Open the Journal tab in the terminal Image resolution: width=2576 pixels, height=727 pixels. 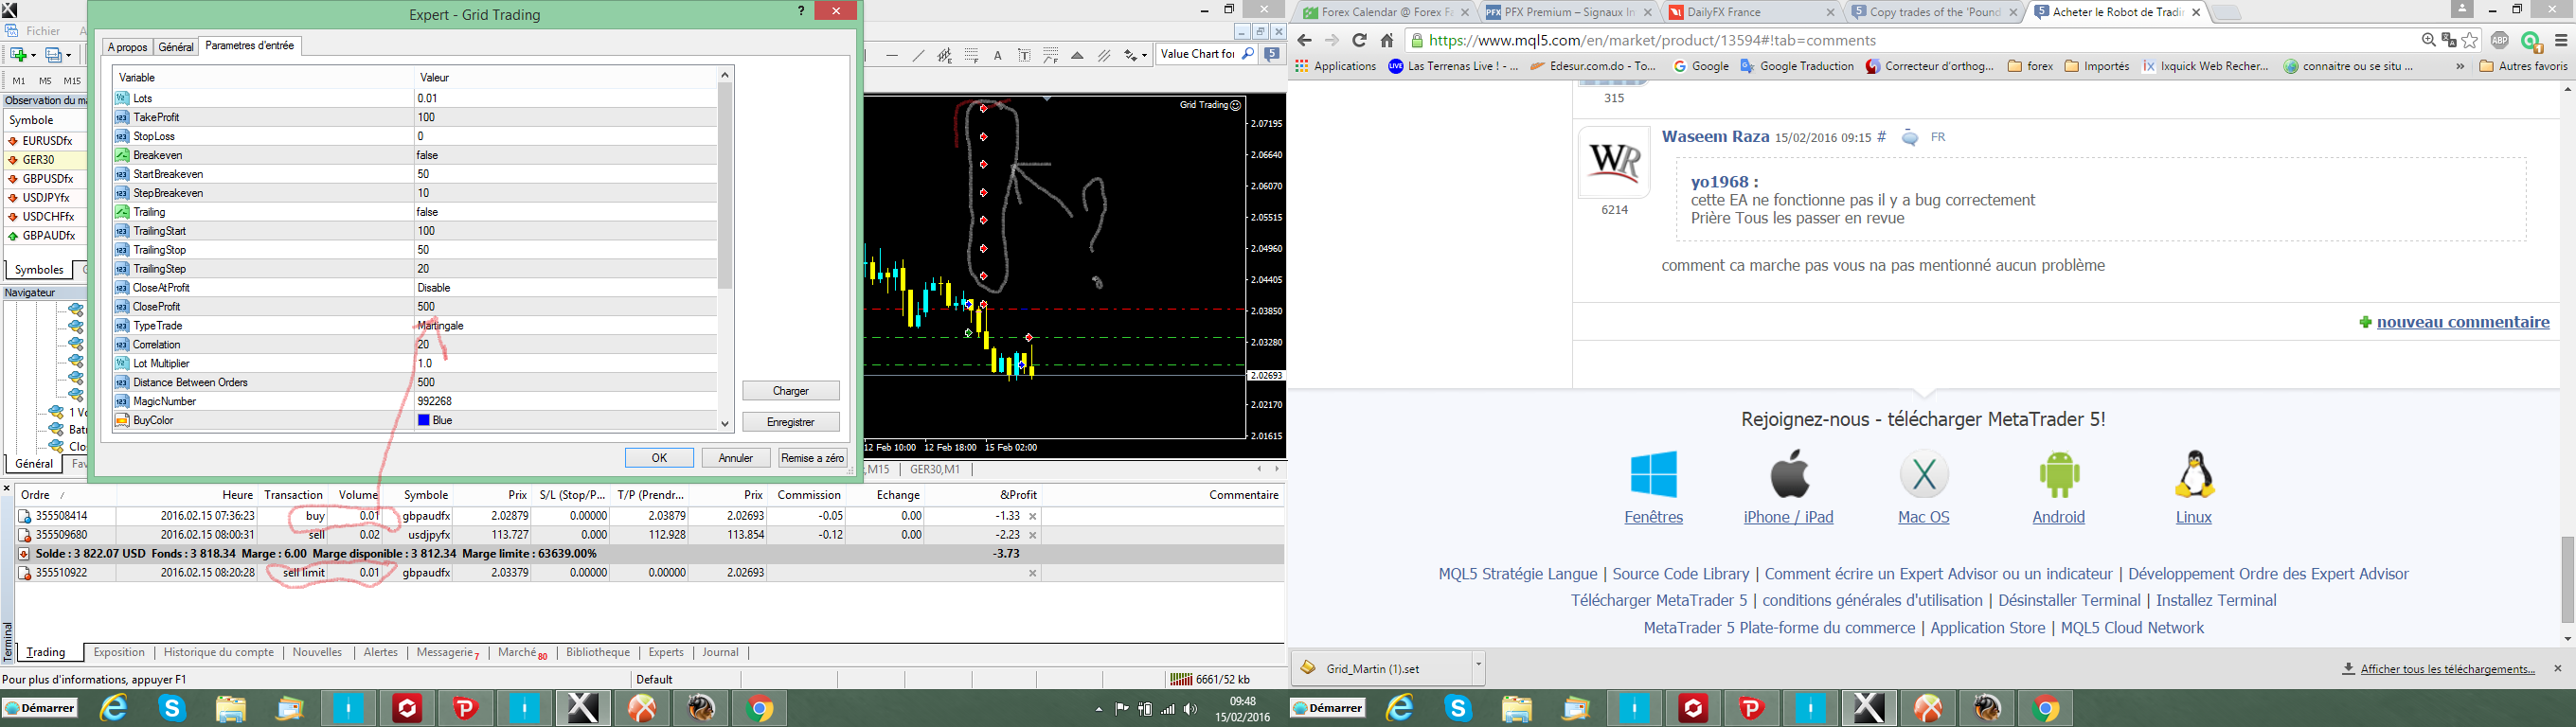pos(720,652)
